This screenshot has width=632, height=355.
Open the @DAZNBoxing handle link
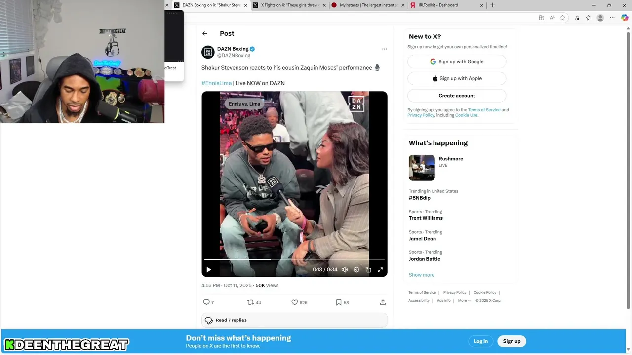point(234,56)
